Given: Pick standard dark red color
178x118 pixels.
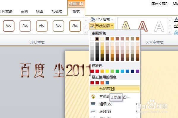Looking at the screenshot, I should (92, 71).
